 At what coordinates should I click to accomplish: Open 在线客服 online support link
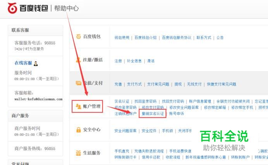23,63
